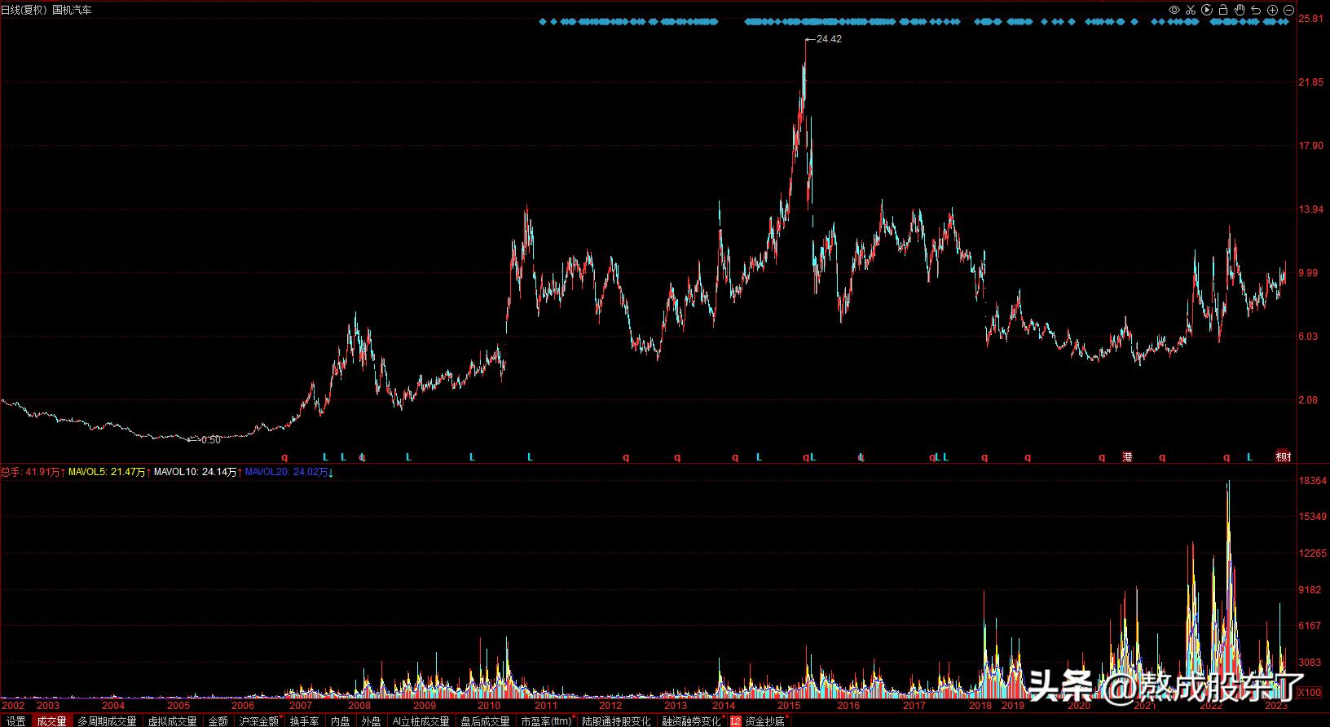Toggle the padlock icon above the chart

point(1223,10)
